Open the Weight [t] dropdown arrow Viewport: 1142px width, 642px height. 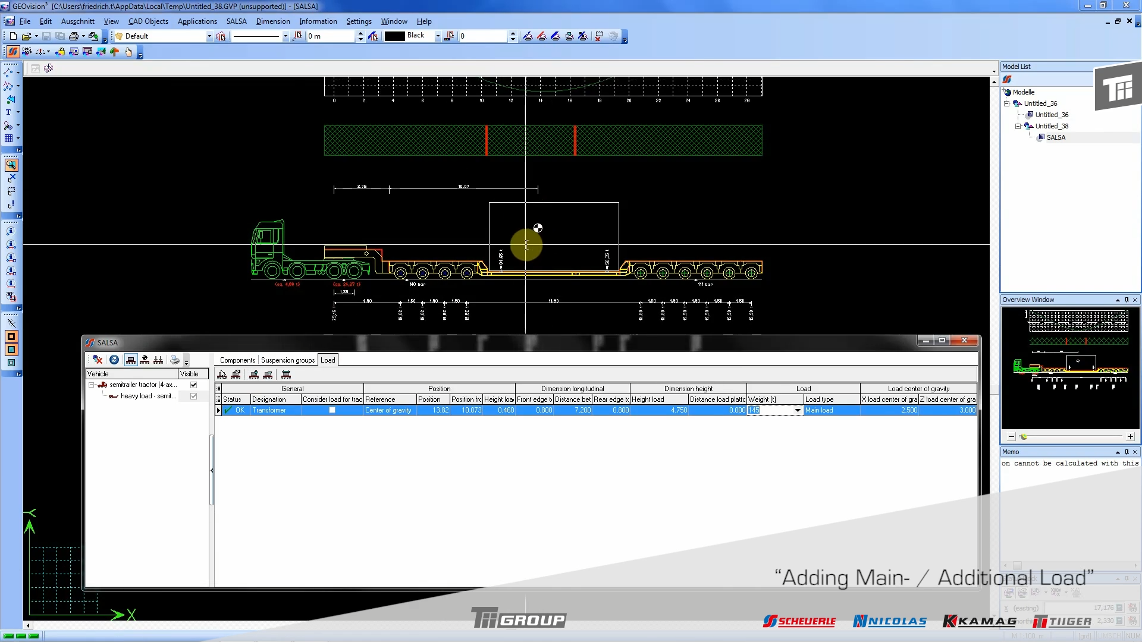(x=798, y=410)
